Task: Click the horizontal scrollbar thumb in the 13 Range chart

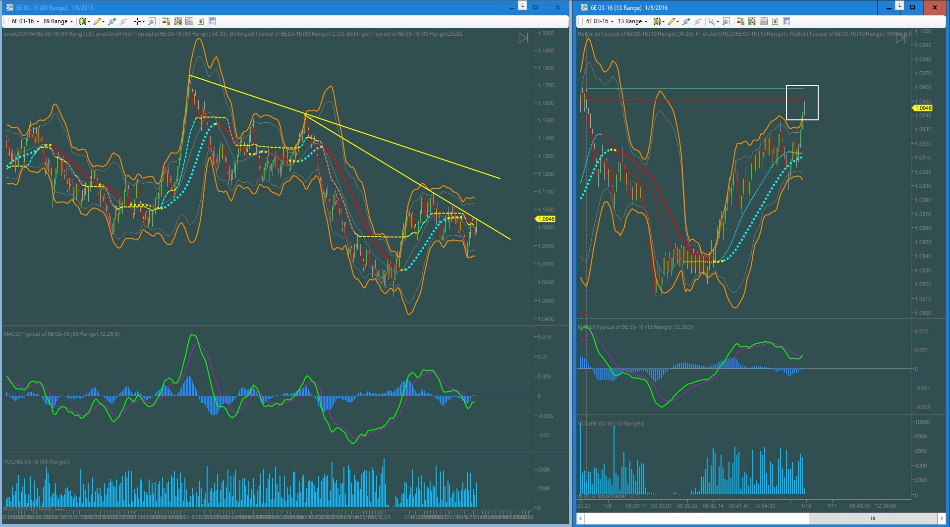Action: [x=873, y=519]
